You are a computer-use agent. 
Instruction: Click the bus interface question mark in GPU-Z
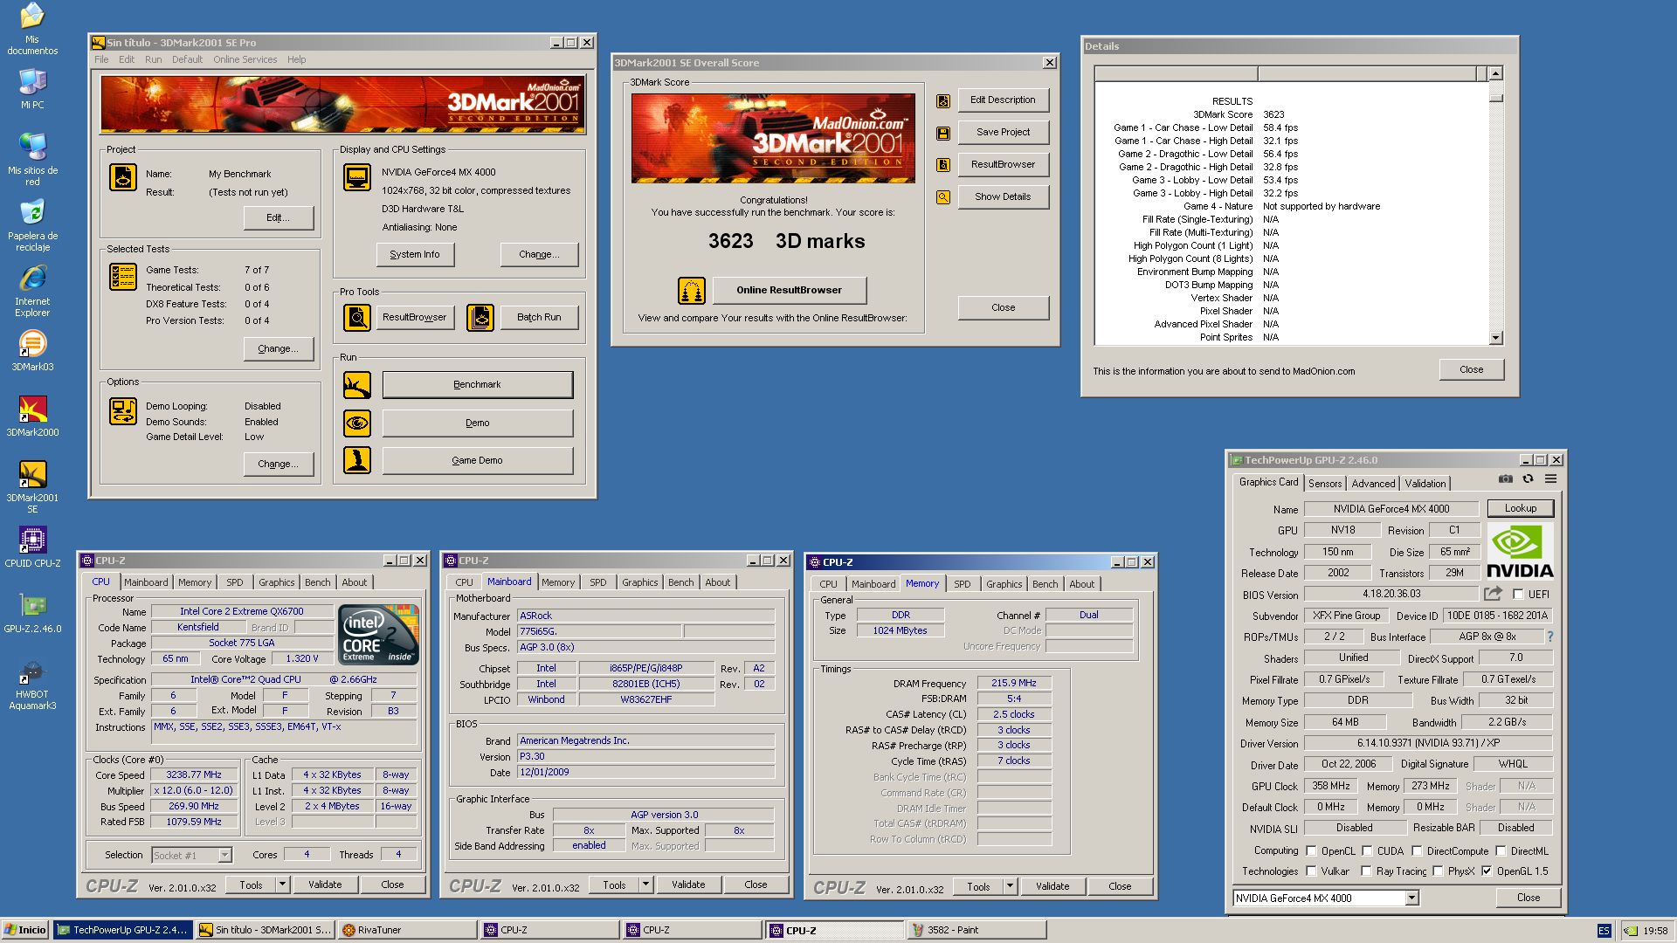tap(1550, 637)
